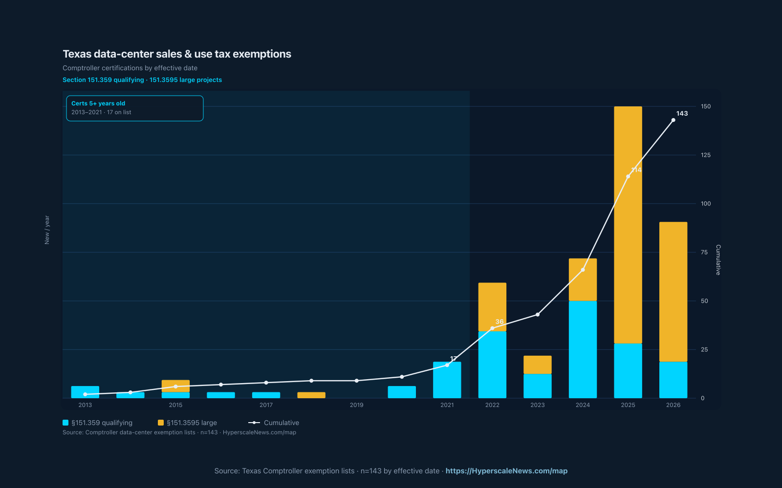Click the New / year axis title
Image resolution: width=782 pixels, height=488 pixels.
click(x=47, y=230)
